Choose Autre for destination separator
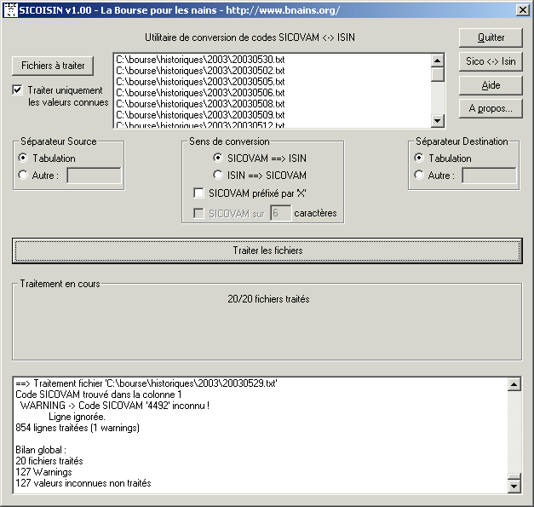This screenshot has height=507, width=534. [418, 176]
